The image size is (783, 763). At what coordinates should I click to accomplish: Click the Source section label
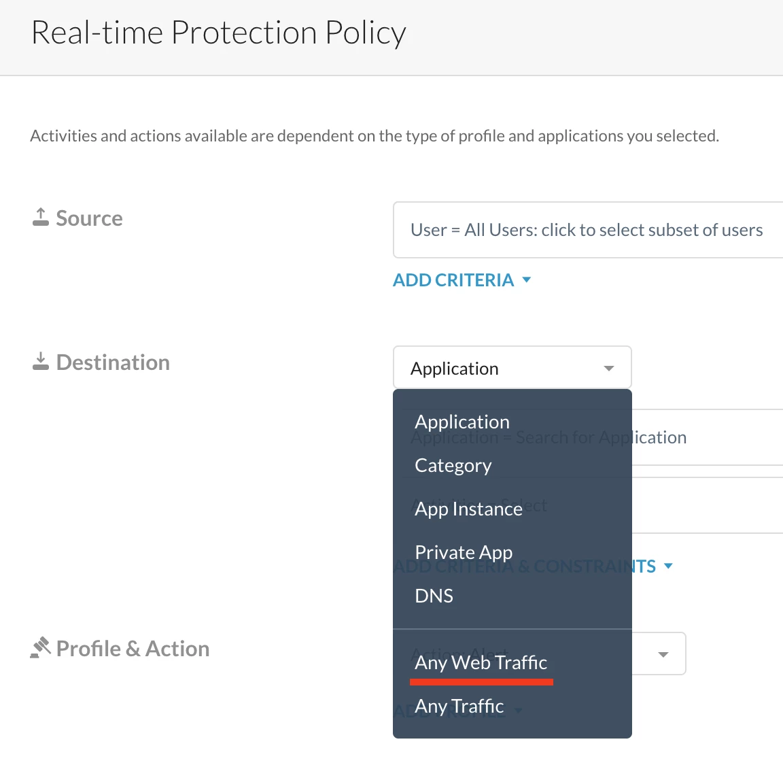89,218
